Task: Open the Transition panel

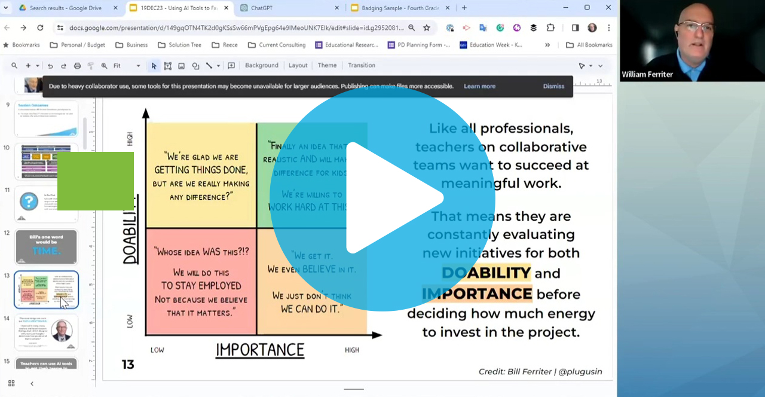Action: (x=362, y=65)
